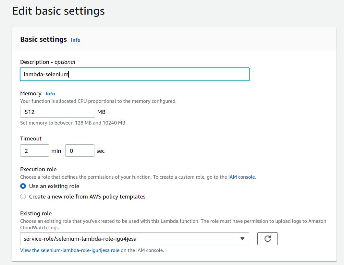This screenshot has height=265, width=344.
Task: Select "Use an existing role" radio button
Action: click(x=23, y=186)
